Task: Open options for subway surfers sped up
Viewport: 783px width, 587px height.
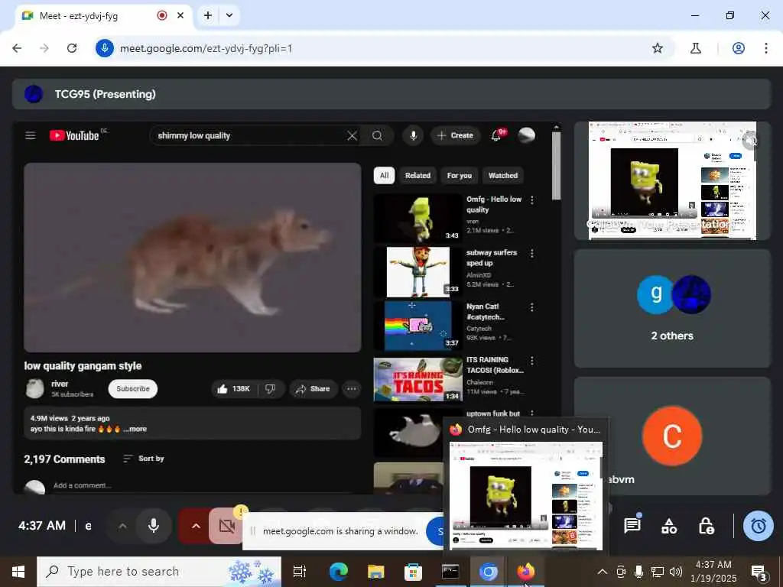Action: (532, 254)
